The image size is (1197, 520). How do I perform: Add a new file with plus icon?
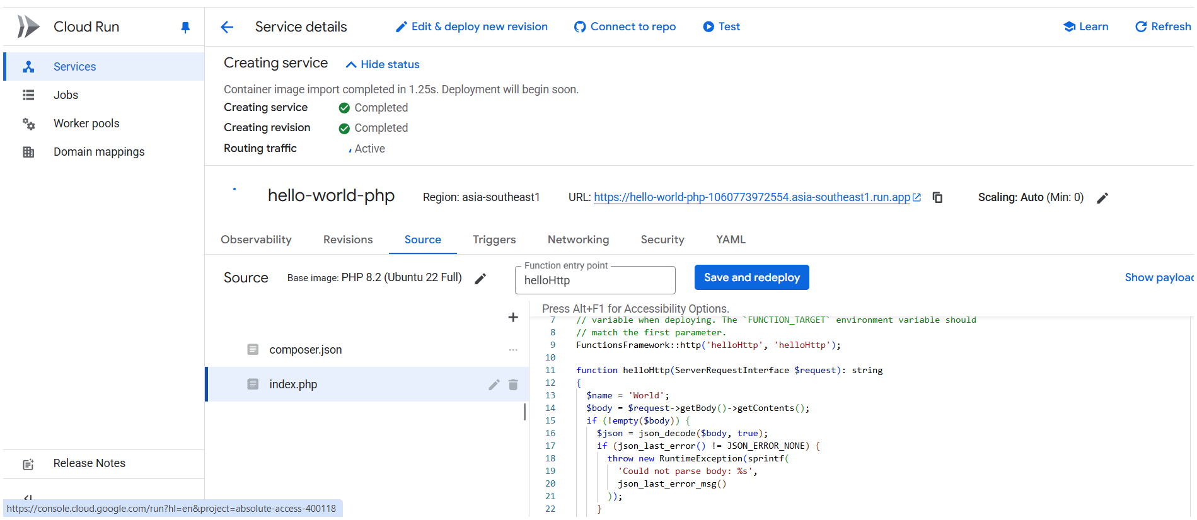pos(513,317)
